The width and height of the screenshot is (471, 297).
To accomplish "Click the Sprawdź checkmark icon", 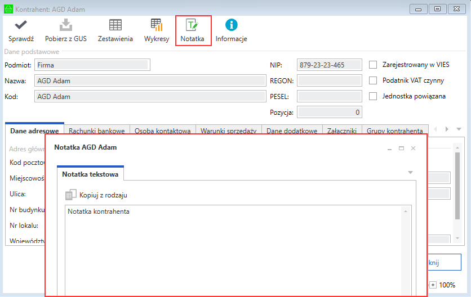I will point(21,25).
